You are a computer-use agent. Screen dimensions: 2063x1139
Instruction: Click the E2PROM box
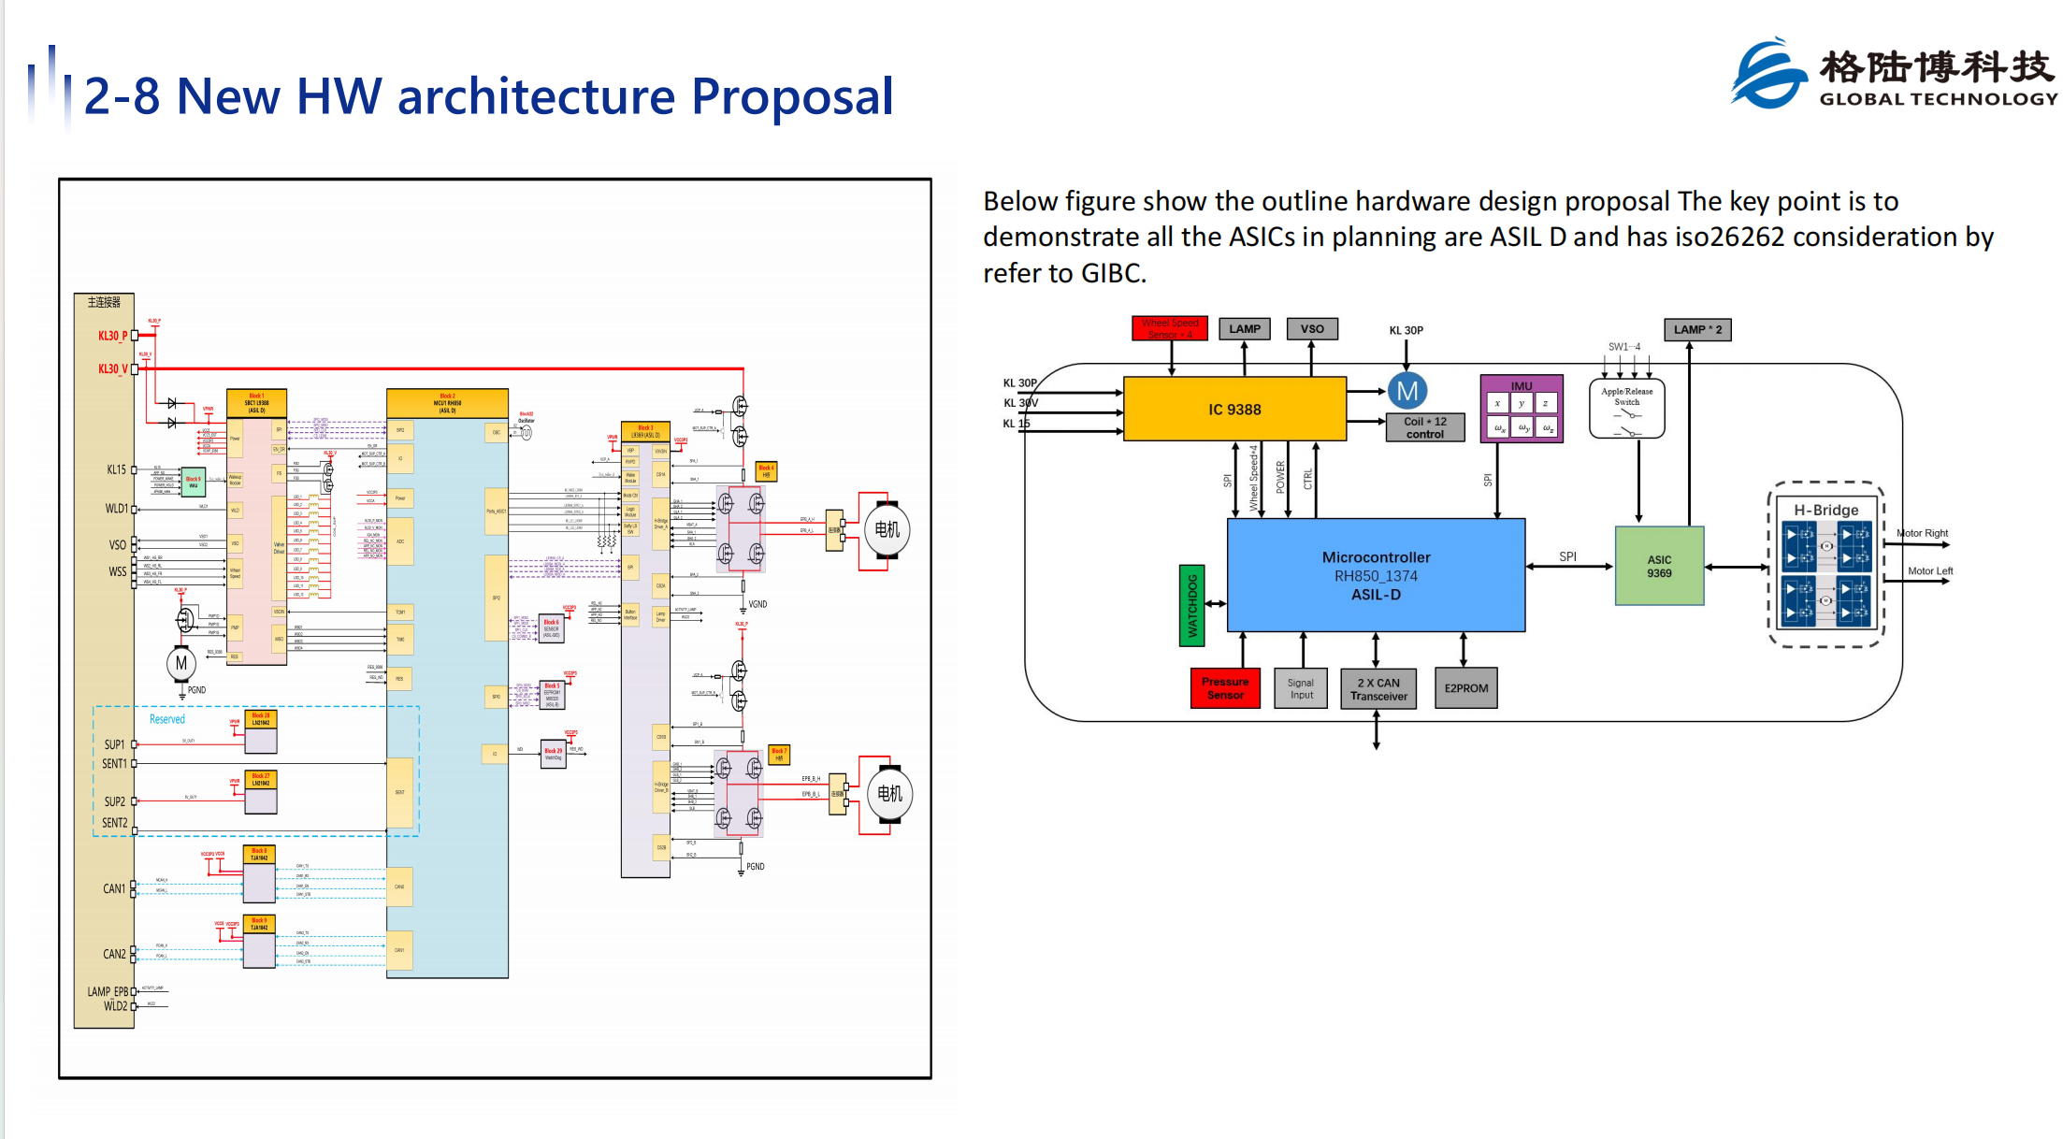pos(1465,688)
